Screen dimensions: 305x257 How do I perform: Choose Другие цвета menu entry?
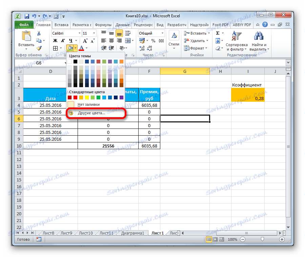click(x=96, y=113)
